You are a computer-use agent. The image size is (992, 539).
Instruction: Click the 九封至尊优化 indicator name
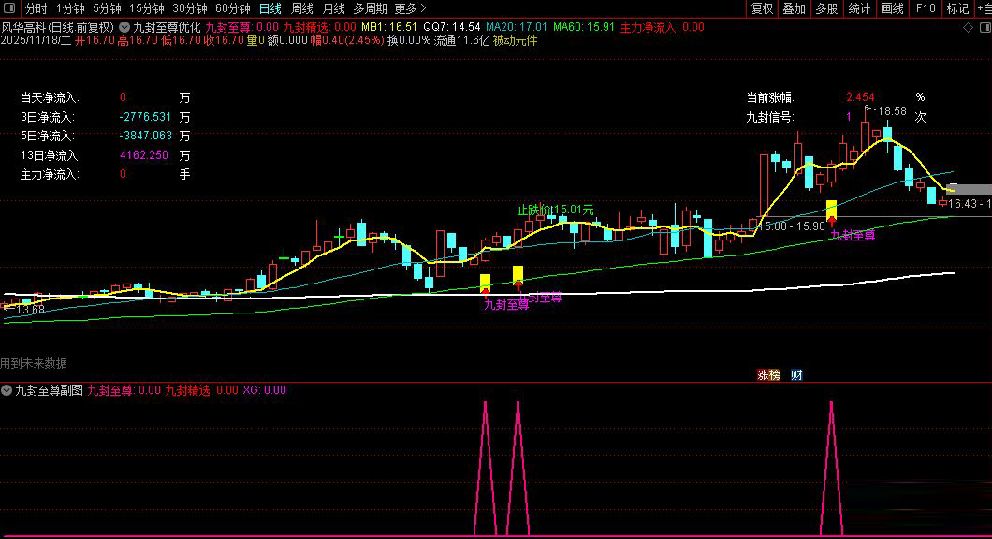pyautogui.click(x=167, y=27)
